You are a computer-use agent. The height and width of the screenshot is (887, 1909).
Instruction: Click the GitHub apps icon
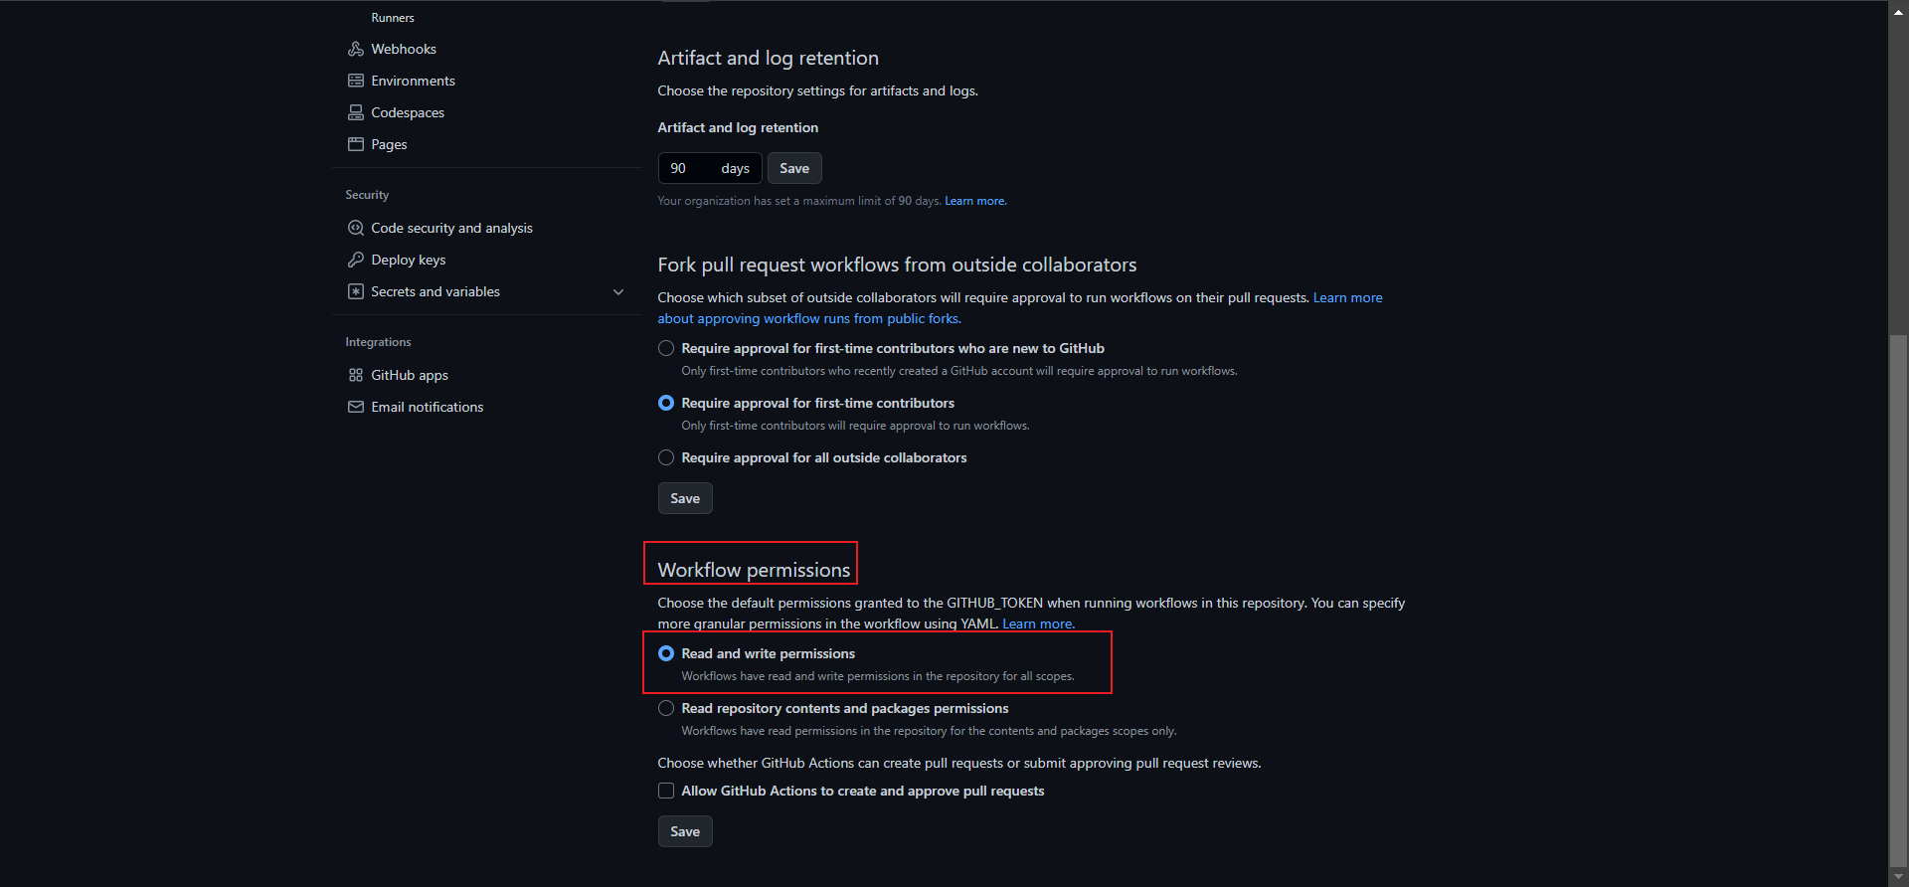click(x=356, y=375)
